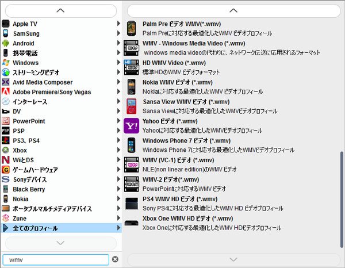Expand the Windows submenu arrow

click(x=118, y=63)
